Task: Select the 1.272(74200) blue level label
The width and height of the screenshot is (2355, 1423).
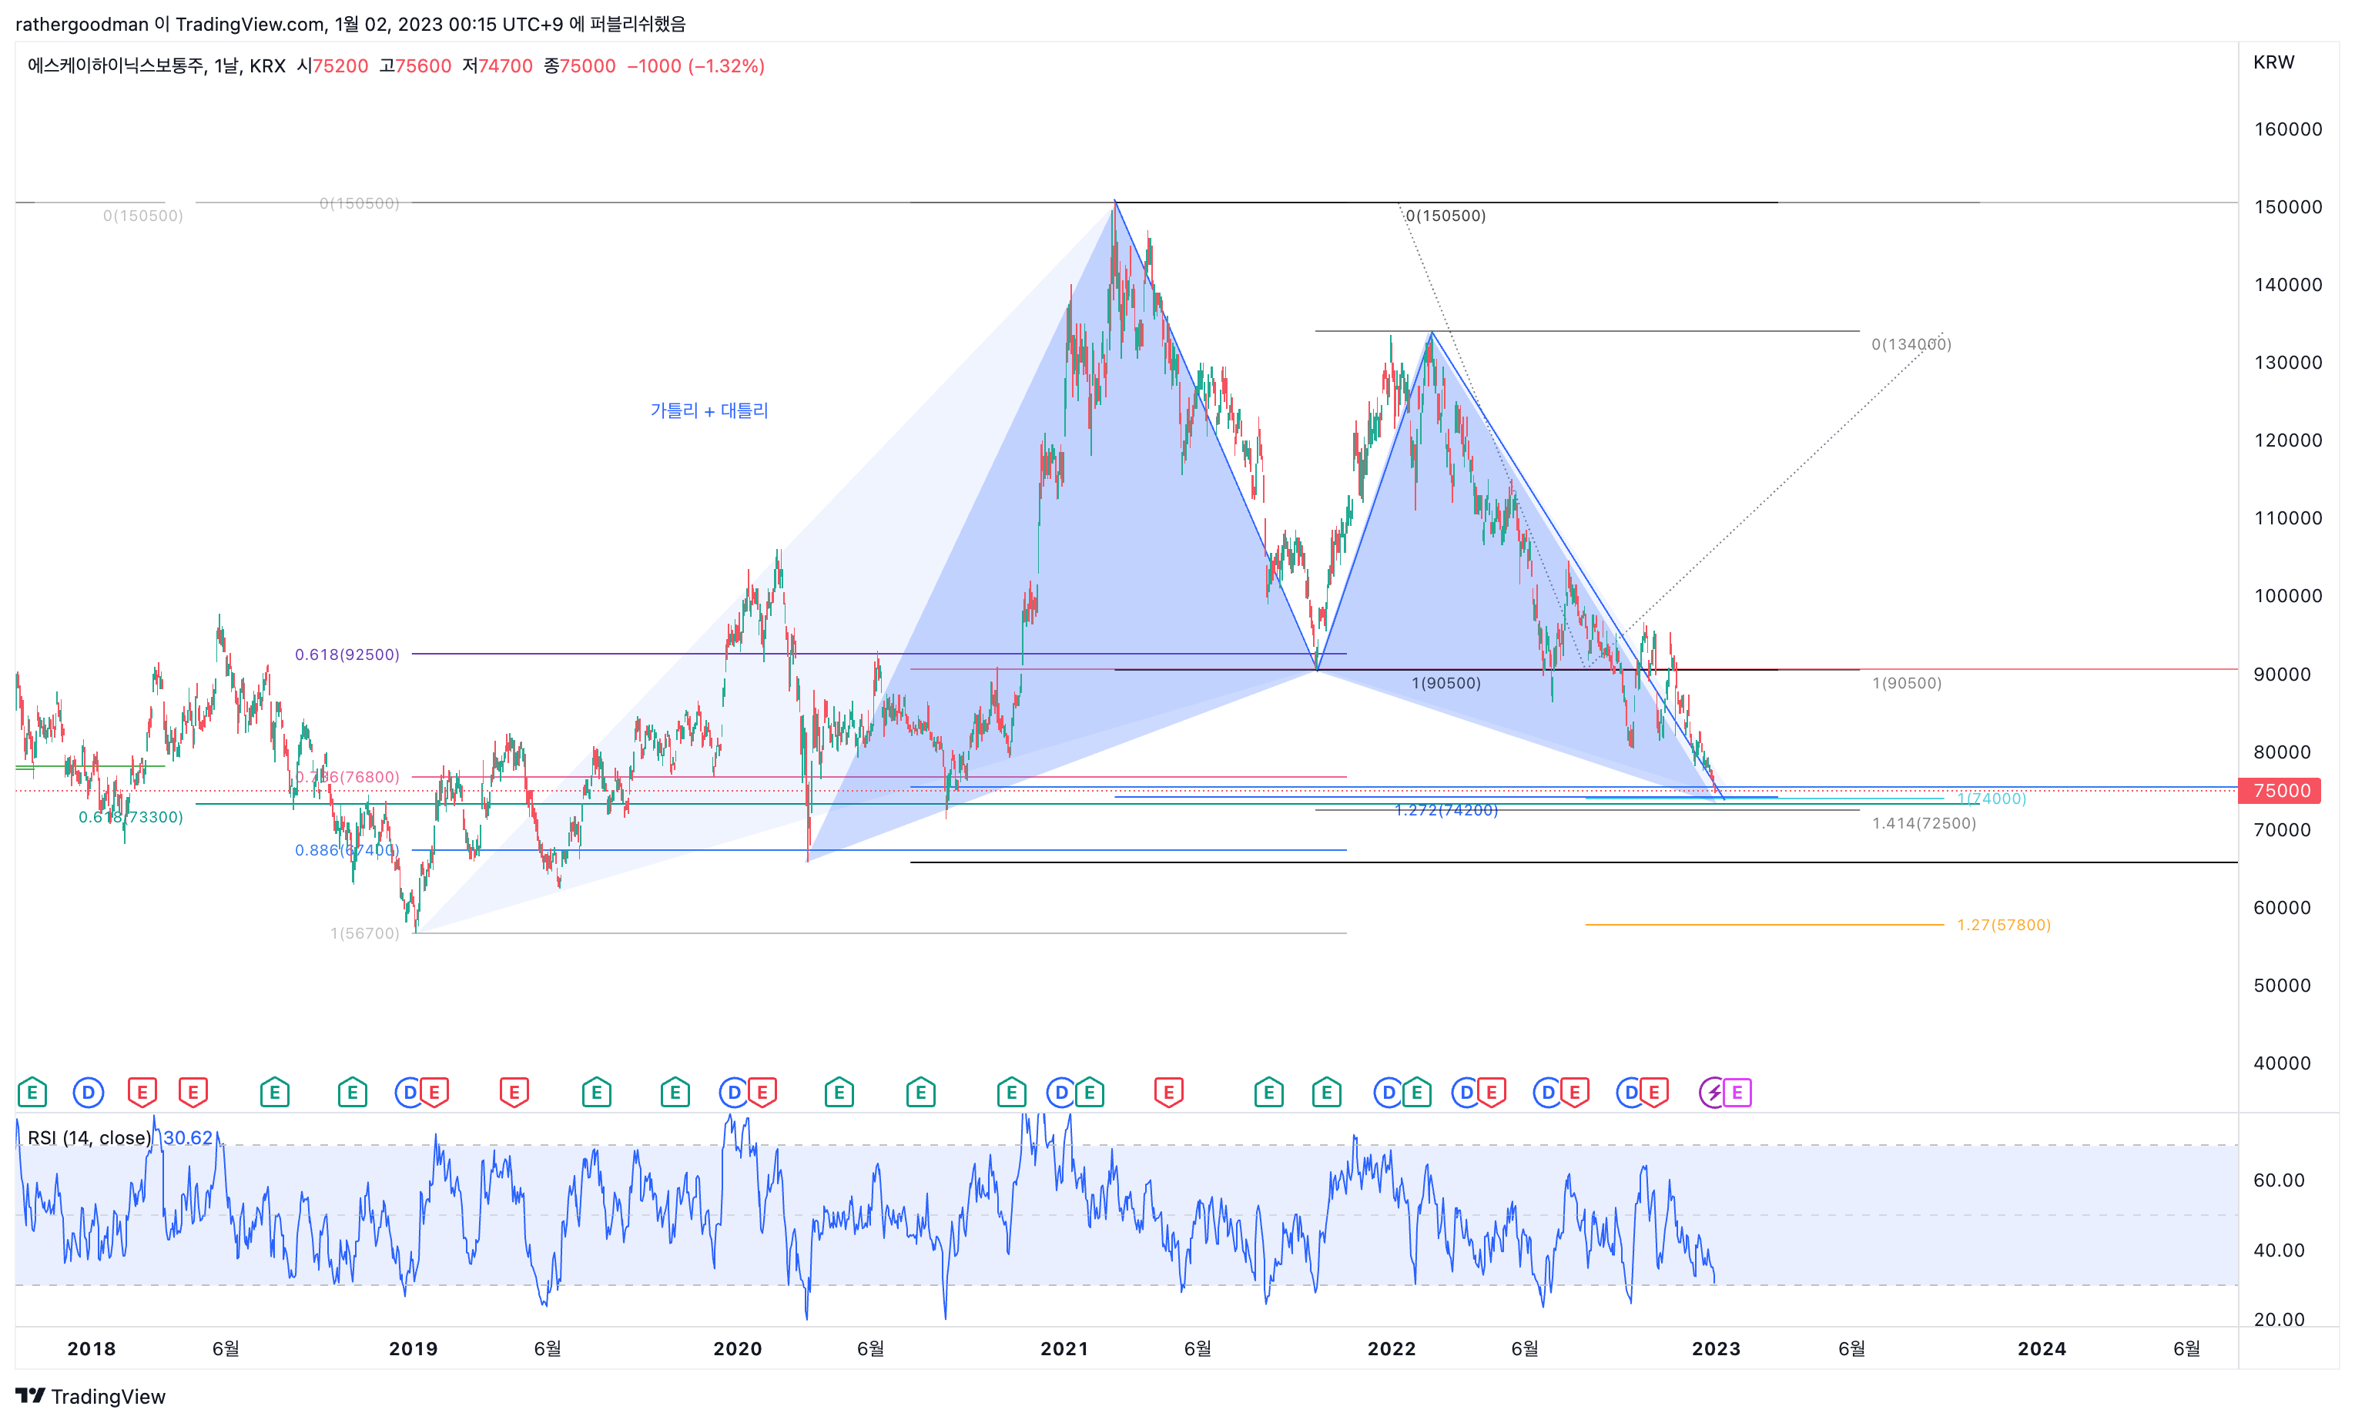Action: click(x=1446, y=810)
